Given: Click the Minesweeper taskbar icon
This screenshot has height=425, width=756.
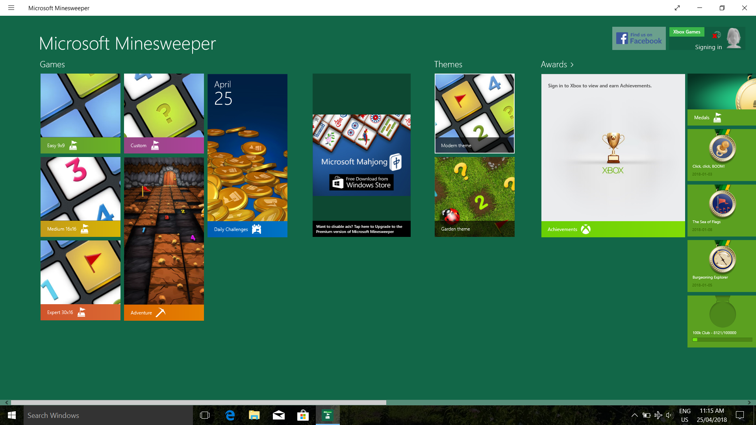Looking at the screenshot, I should coord(328,415).
